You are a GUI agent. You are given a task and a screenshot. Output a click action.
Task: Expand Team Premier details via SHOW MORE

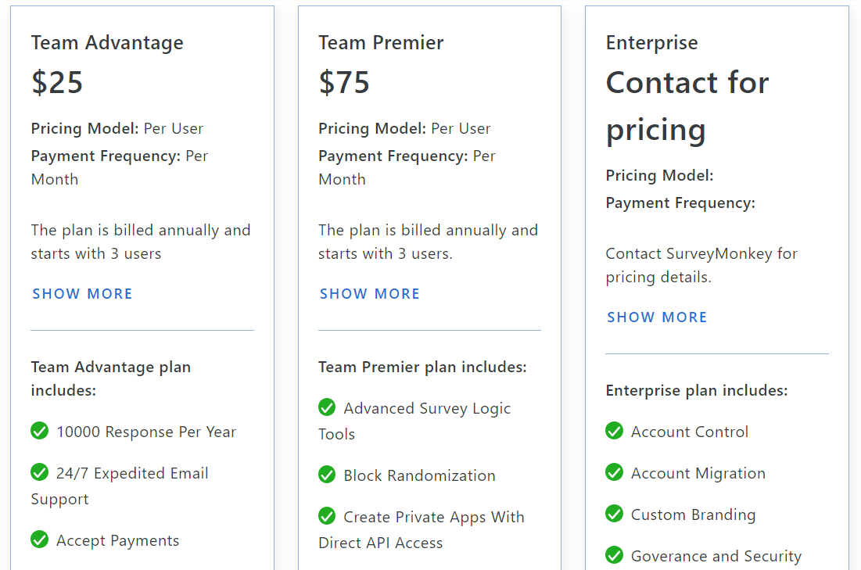(369, 293)
